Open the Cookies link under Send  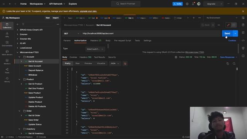232,41
